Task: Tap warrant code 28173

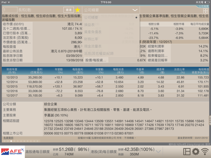Action: click(x=169, y=129)
